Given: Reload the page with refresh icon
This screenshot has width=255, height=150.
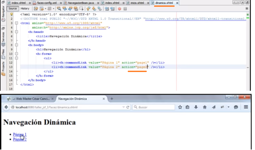Looking at the screenshot, I should [128, 107].
